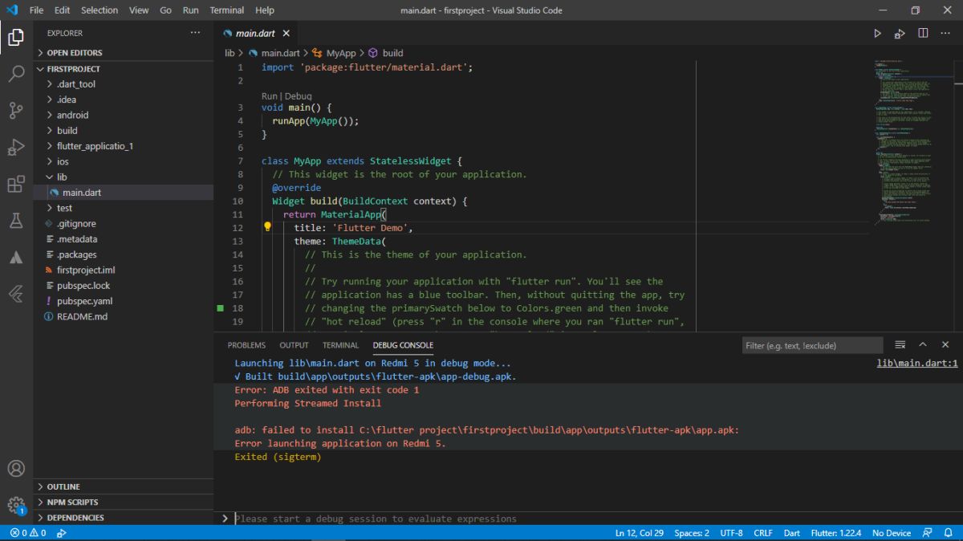The image size is (963, 541).
Task: Open .gitignore in the explorer
Action: point(124,224)
